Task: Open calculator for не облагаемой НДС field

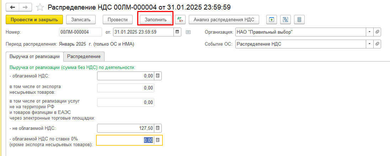Action: pyautogui.click(x=158, y=128)
